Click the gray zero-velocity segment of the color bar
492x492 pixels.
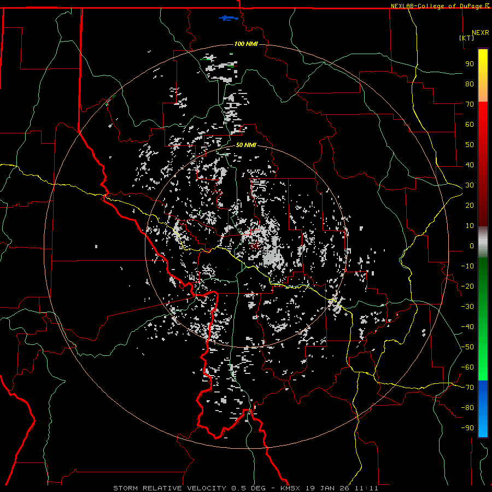point(483,242)
